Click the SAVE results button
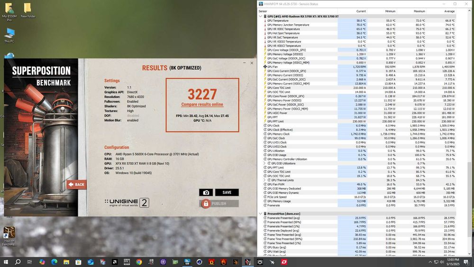This screenshot has height=267, width=474. [227, 193]
